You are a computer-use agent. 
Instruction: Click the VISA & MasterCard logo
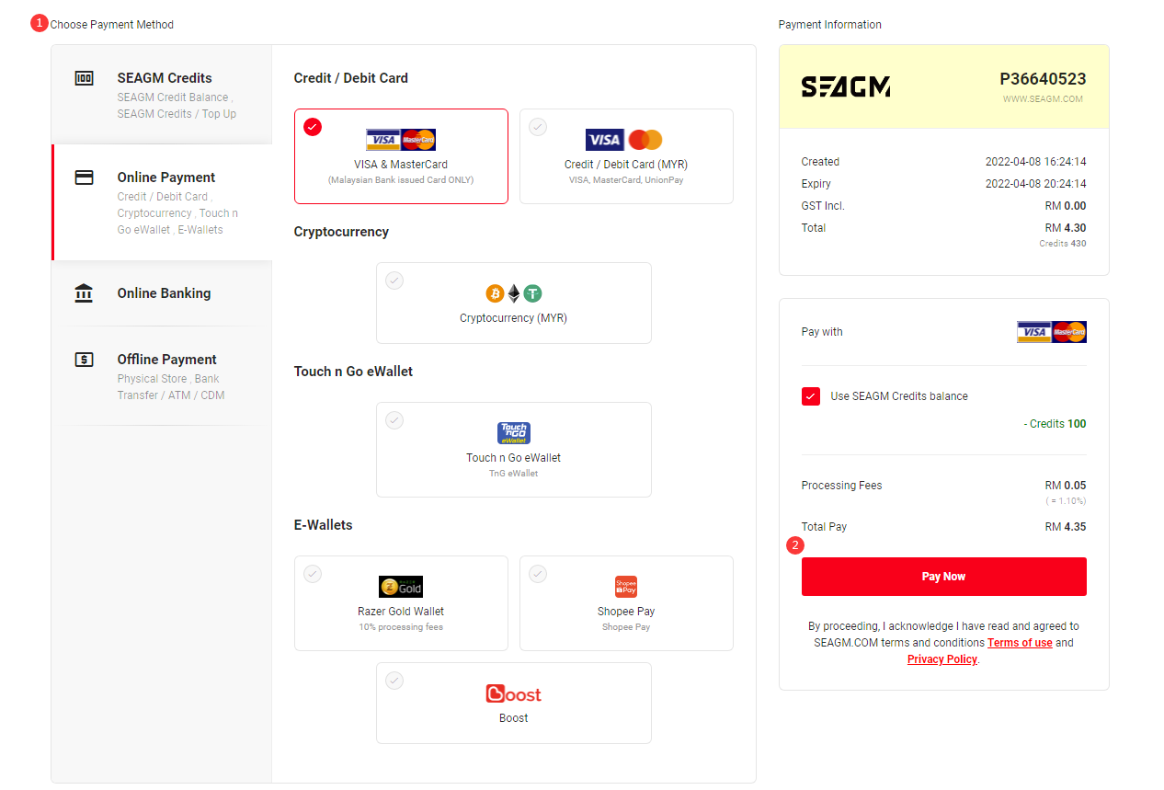point(401,140)
